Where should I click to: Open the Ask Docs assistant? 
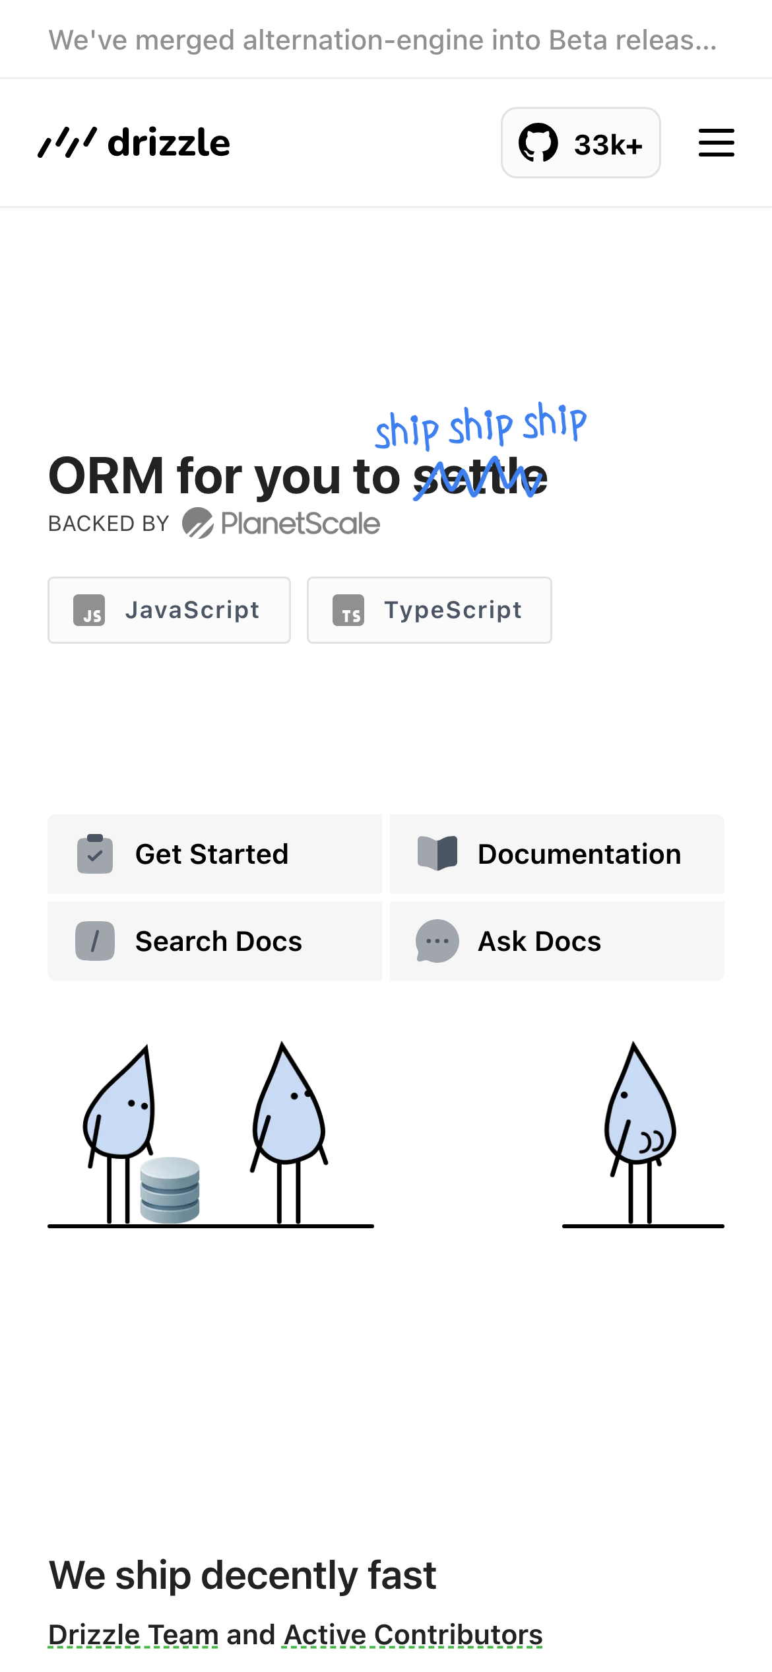click(x=538, y=941)
